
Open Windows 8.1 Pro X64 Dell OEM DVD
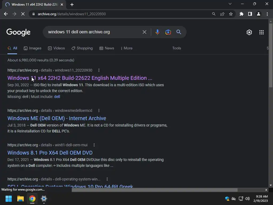[x=50, y=153]
